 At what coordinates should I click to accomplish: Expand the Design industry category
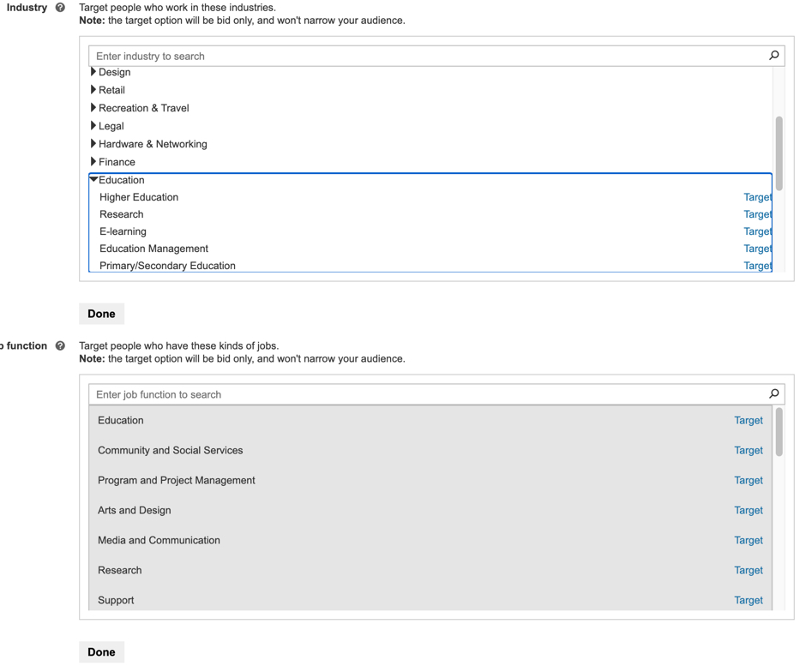[x=93, y=72]
